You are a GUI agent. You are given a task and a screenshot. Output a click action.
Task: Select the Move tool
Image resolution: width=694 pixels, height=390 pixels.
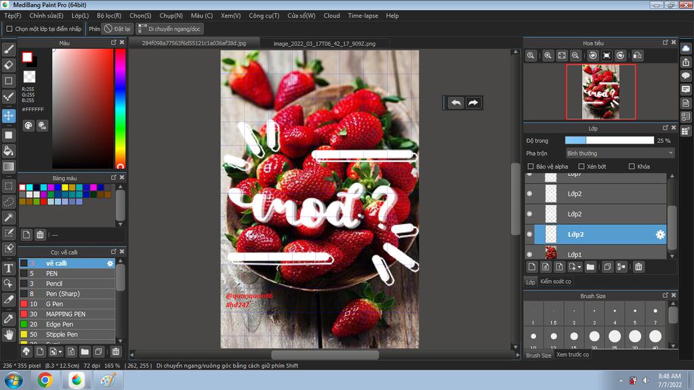coord(8,116)
